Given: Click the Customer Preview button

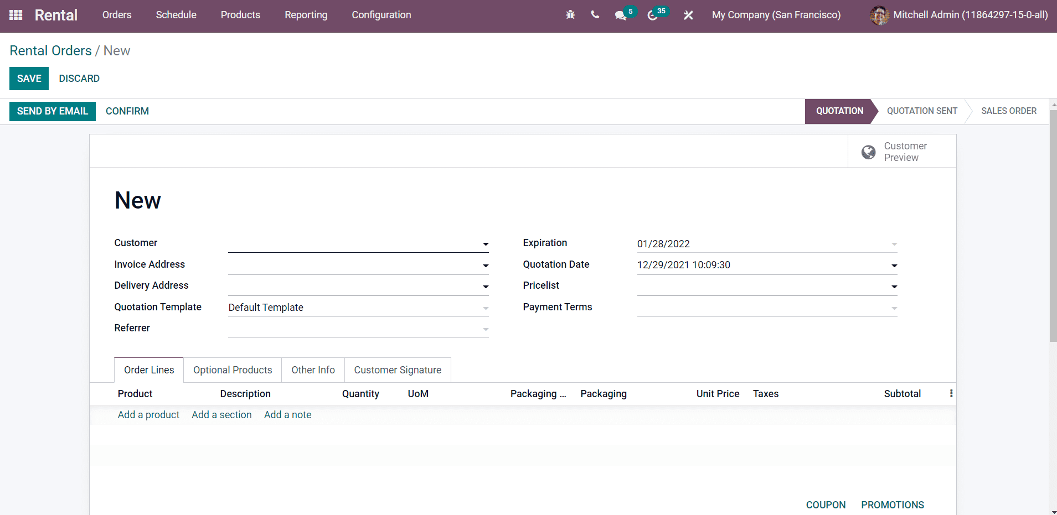Looking at the screenshot, I should click(902, 152).
